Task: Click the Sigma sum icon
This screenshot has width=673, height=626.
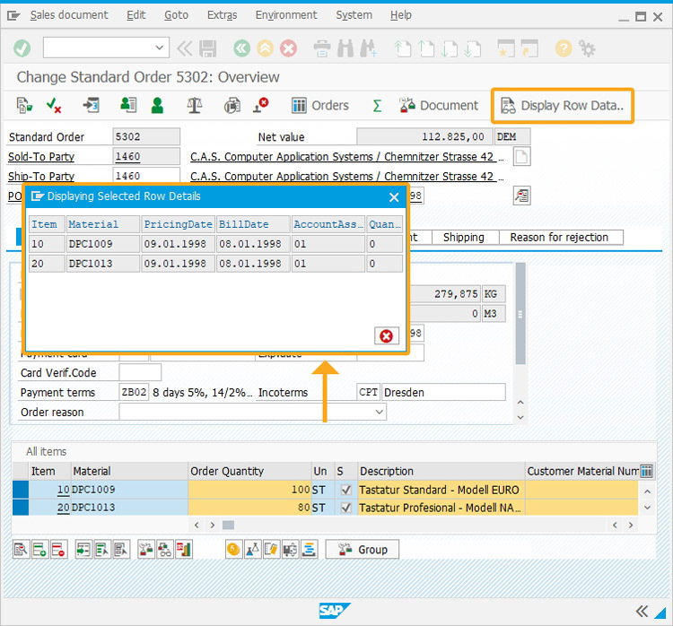Action: point(377,106)
